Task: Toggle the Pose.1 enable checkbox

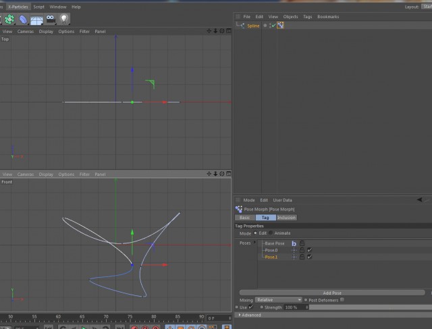Action: pos(309,257)
